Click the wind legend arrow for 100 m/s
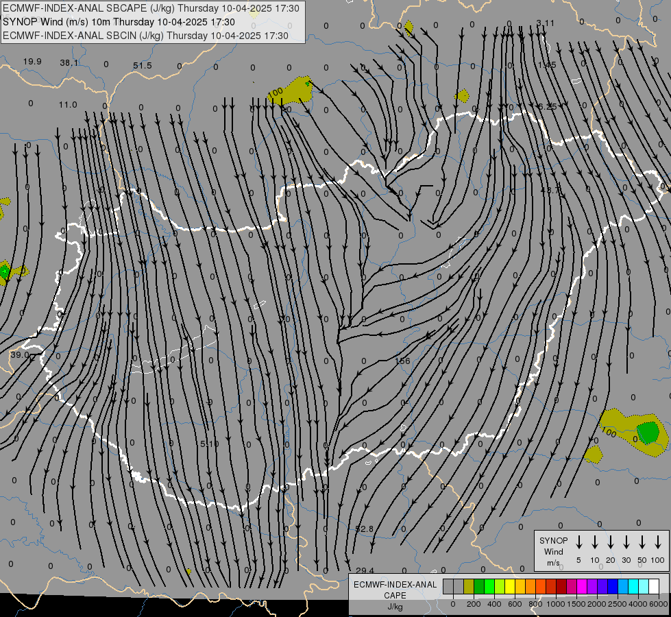 658,542
